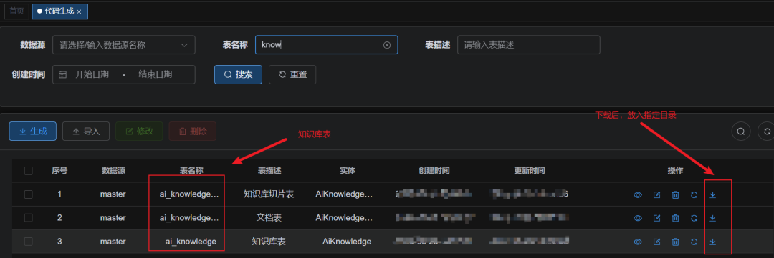
Task: Click the 重置 button
Action: (292, 75)
